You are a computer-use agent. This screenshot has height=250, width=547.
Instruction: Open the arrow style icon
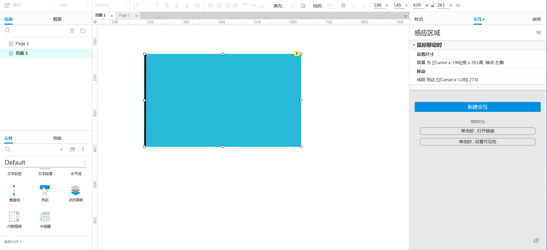(x=363, y=5)
